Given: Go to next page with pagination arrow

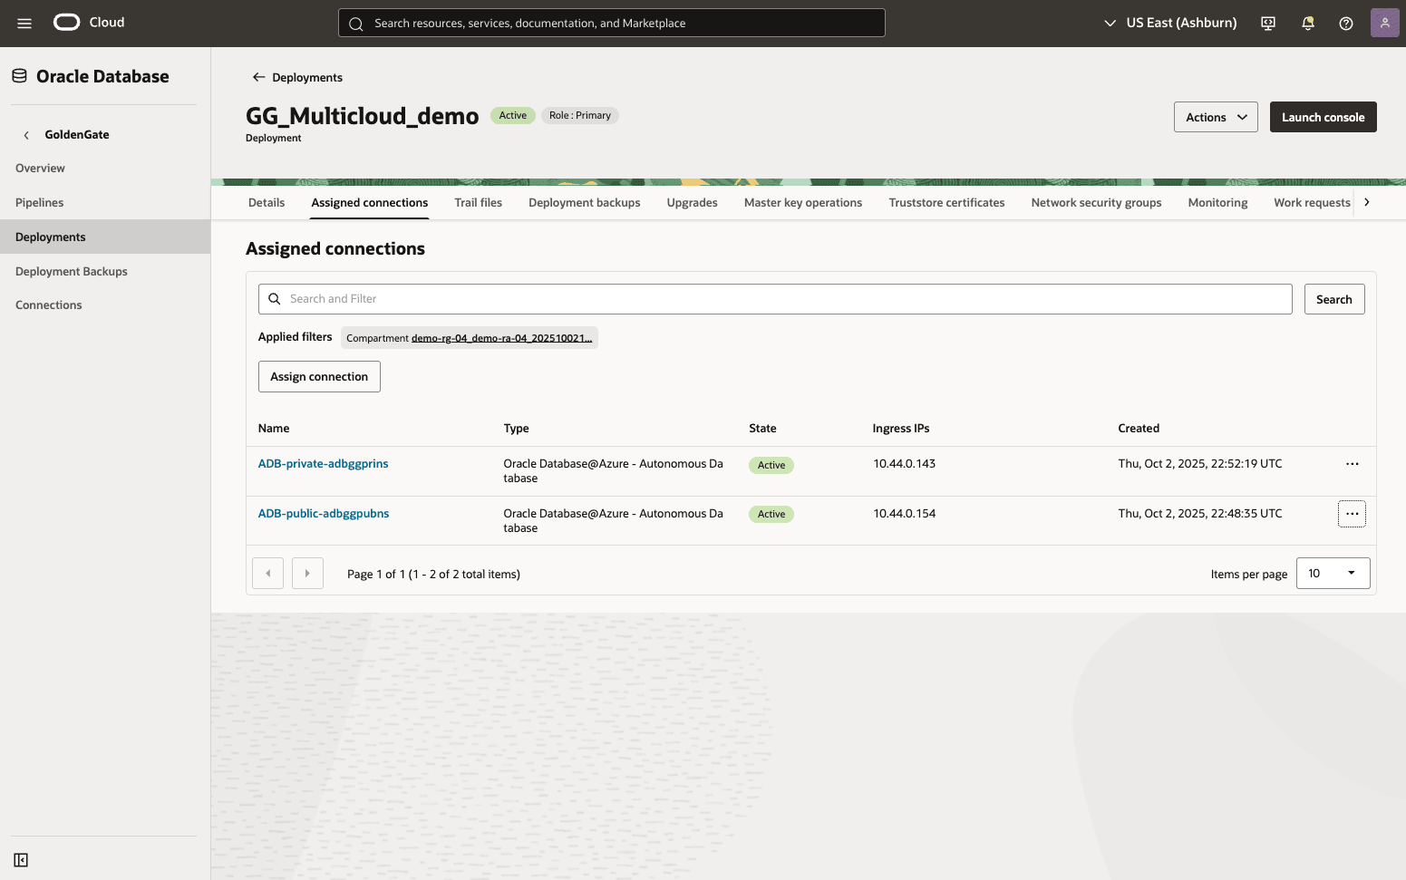Looking at the screenshot, I should point(307,573).
